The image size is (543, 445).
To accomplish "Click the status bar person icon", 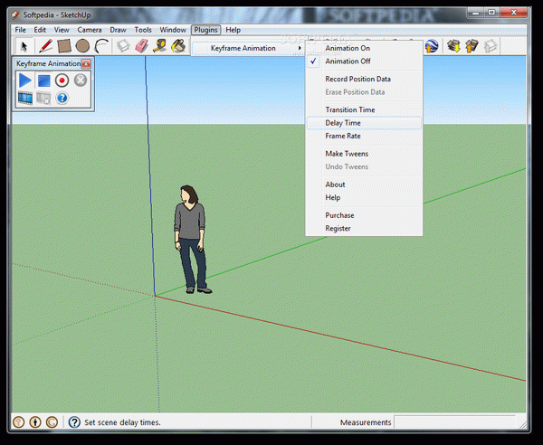I will click(x=35, y=422).
